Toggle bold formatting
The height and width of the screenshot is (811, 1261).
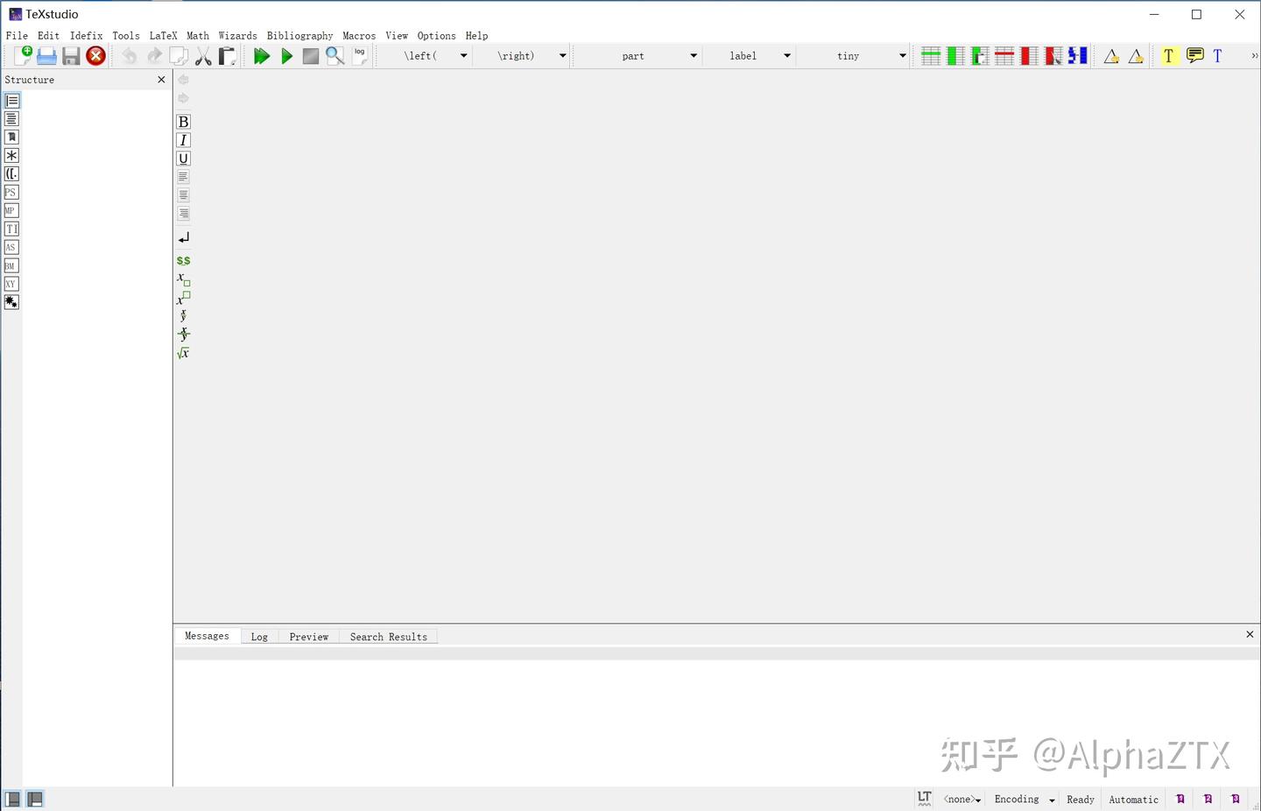[183, 122]
